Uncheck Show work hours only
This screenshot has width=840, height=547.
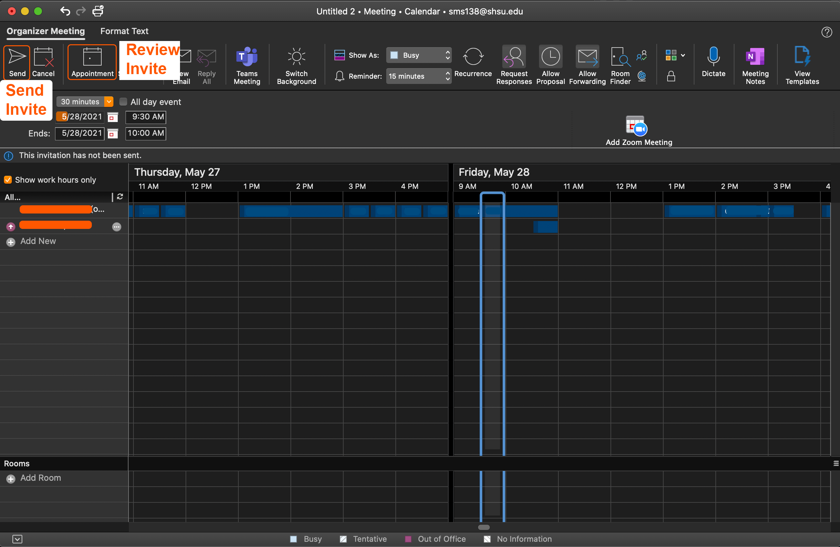8,180
